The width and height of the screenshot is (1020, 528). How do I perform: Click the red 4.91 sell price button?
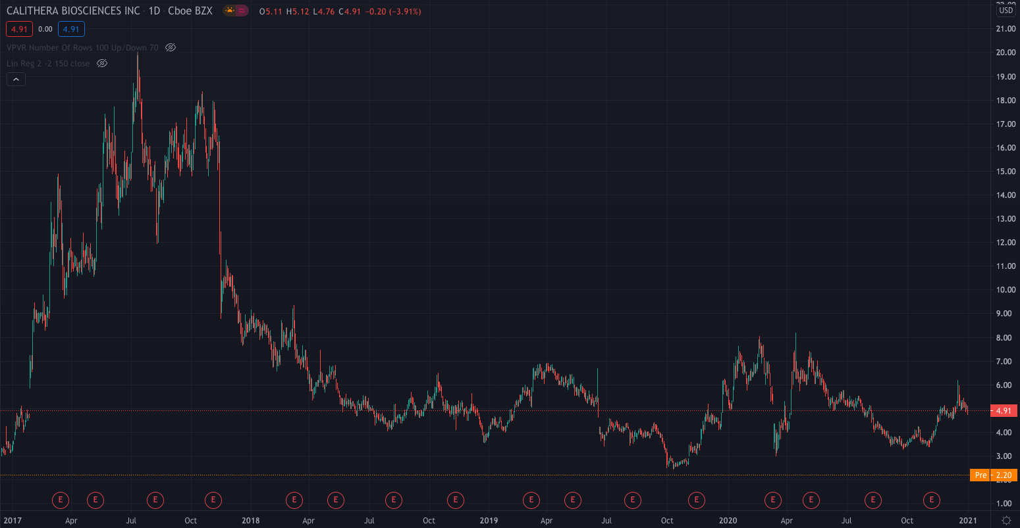tap(19, 29)
